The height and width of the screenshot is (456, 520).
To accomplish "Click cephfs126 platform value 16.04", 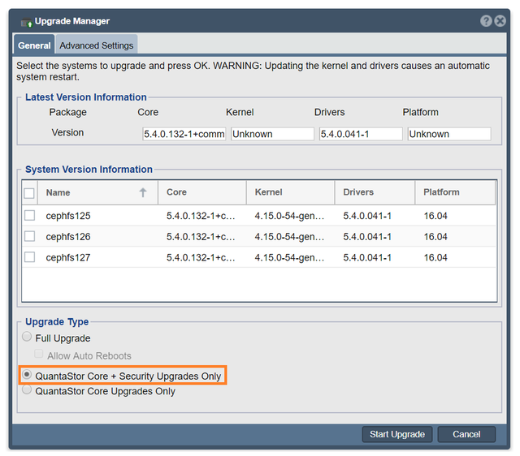I will point(435,237).
